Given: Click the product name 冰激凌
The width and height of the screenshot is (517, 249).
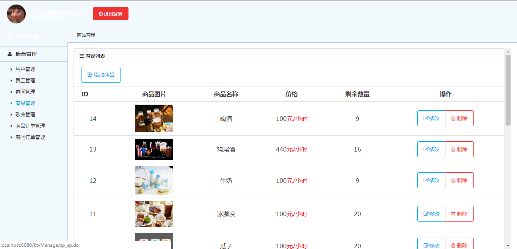Looking at the screenshot, I should click(226, 214).
